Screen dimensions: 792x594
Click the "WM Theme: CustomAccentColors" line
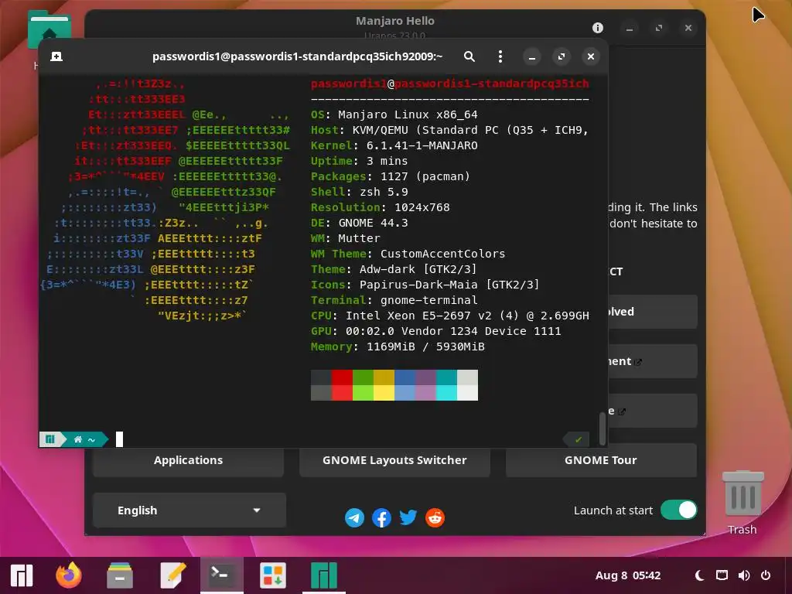point(408,254)
